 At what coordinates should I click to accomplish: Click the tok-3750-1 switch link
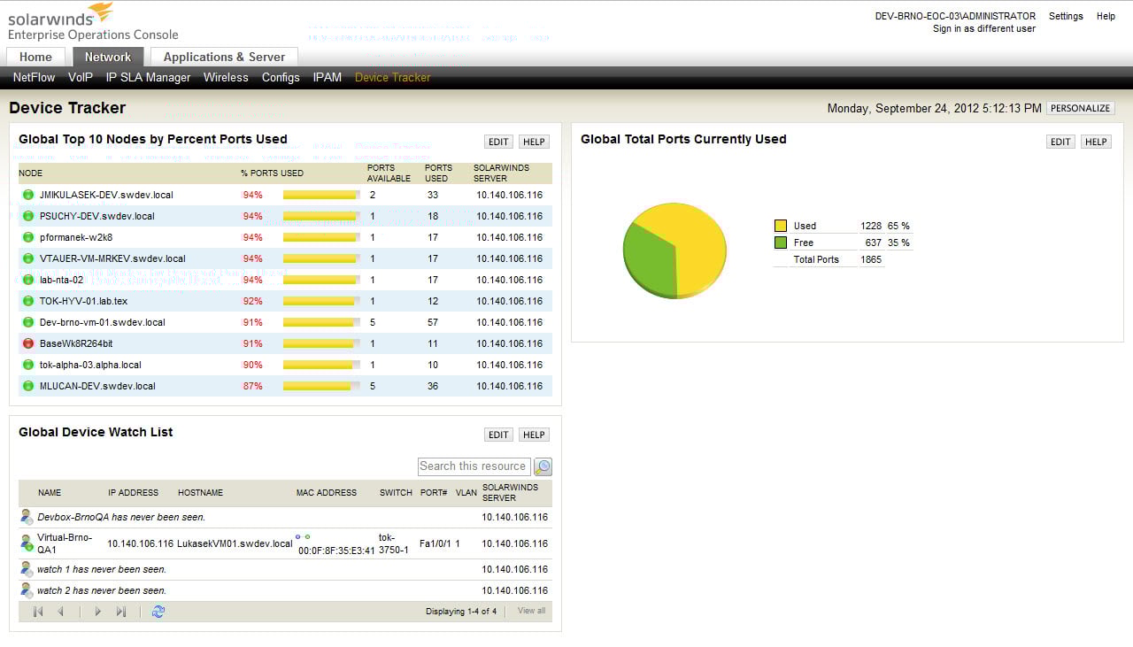tap(393, 543)
